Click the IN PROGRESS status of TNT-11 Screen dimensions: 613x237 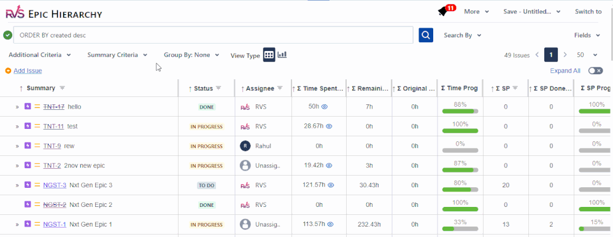click(x=206, y=126)
